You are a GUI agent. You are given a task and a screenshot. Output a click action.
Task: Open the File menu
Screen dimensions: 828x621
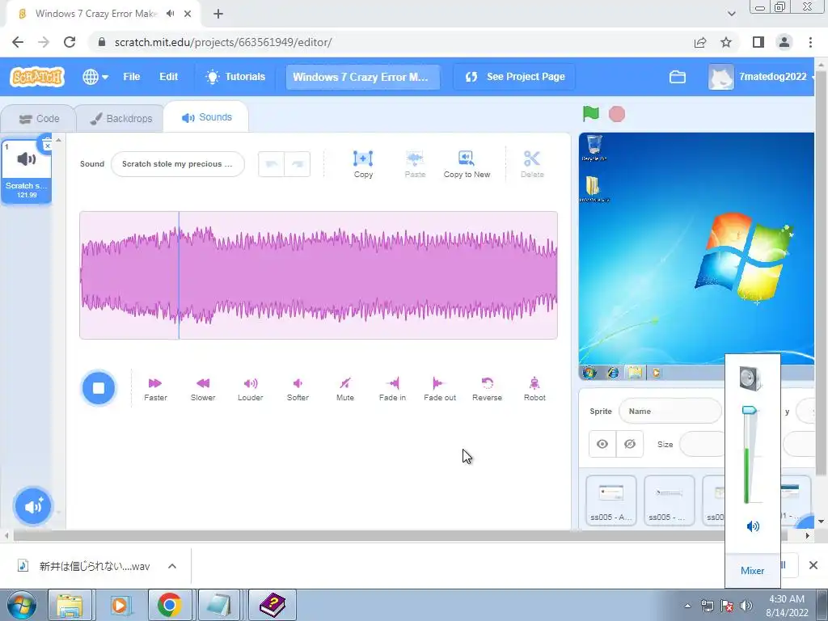coord(132,77)
